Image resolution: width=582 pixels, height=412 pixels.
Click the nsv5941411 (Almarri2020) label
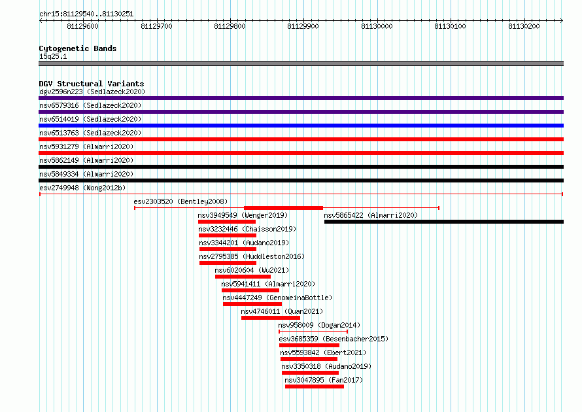(x=268, y=284)
